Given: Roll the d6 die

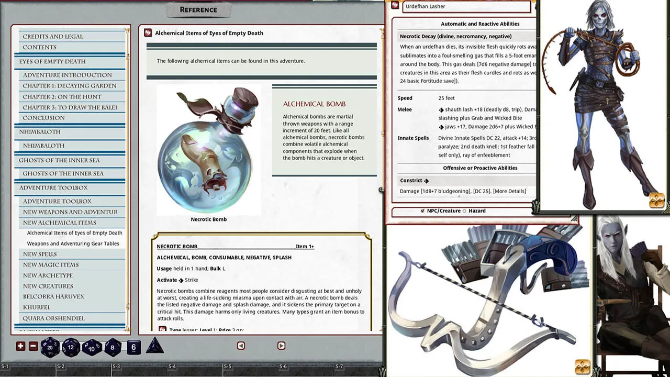Looking at the screenshot, I should 133,347.
